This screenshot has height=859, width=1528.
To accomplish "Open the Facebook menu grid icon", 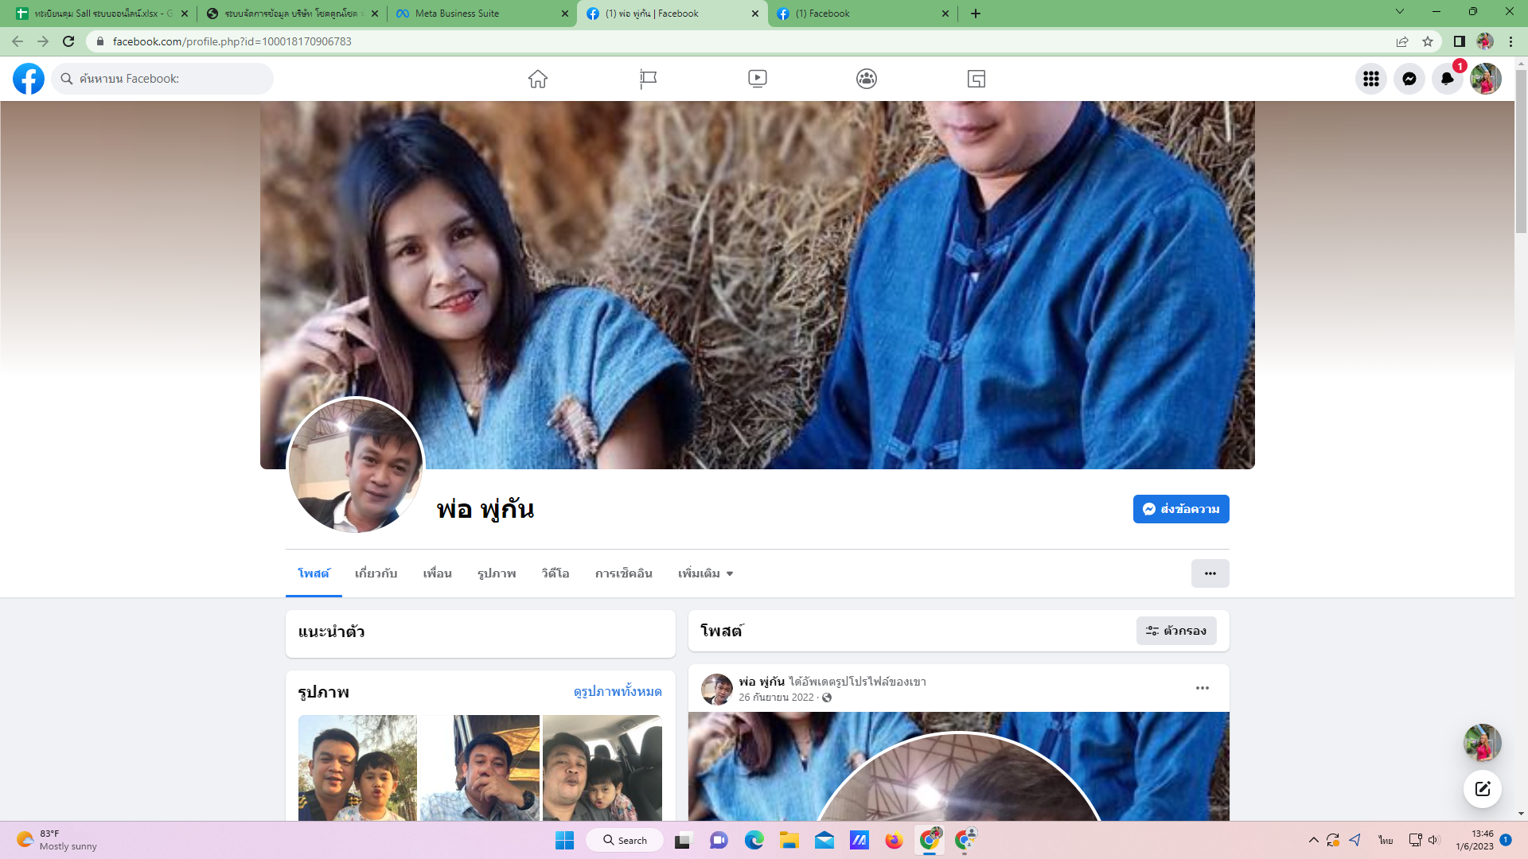I will (x=1370, y=79).
